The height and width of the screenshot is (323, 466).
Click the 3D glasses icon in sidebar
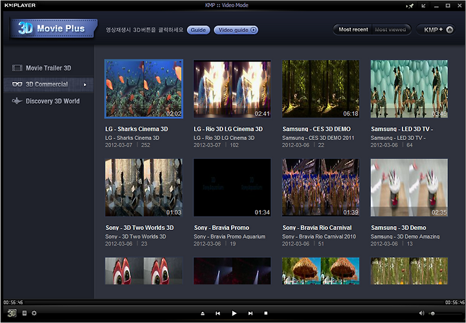point(17,85)
